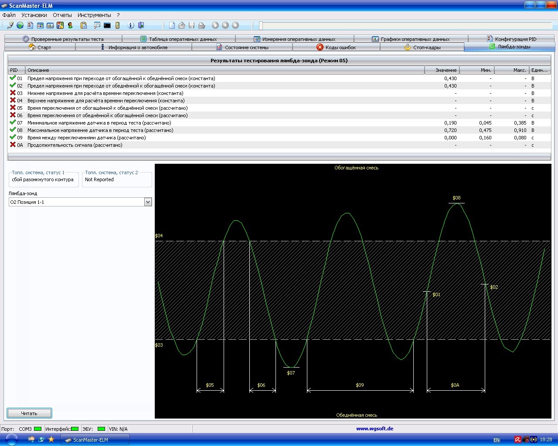This screenshot has height=446, width=558.
Task: Click the exit door toolbar icon
Action: coord(141,26)
